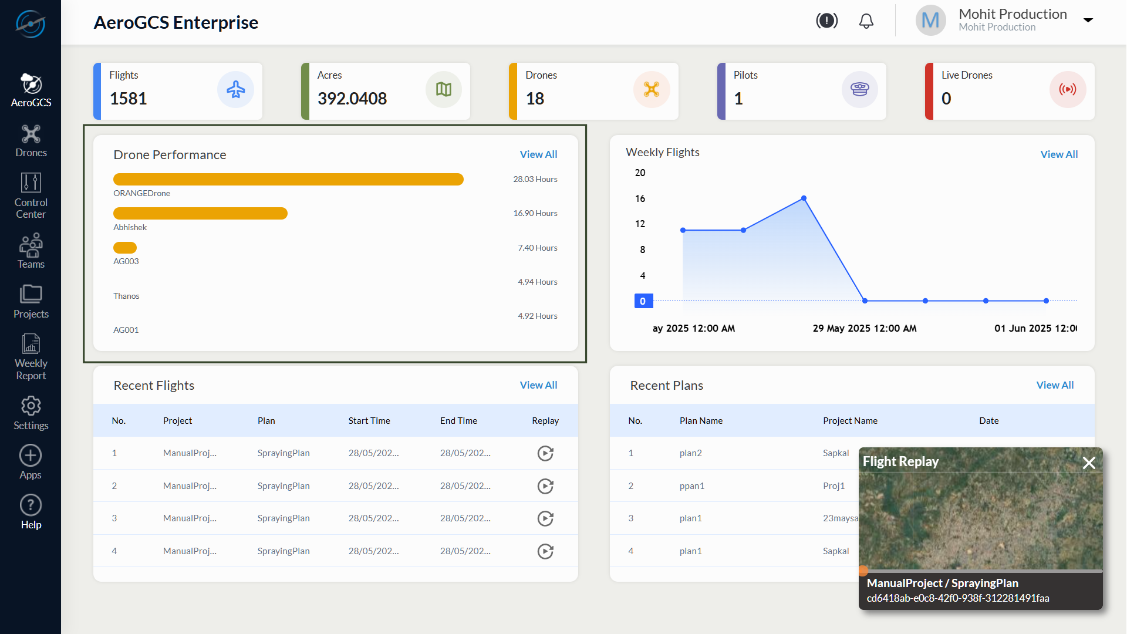Replay flight number 2 in Recent Flights
Screen dimensions: 1127x634
point(545,486)
